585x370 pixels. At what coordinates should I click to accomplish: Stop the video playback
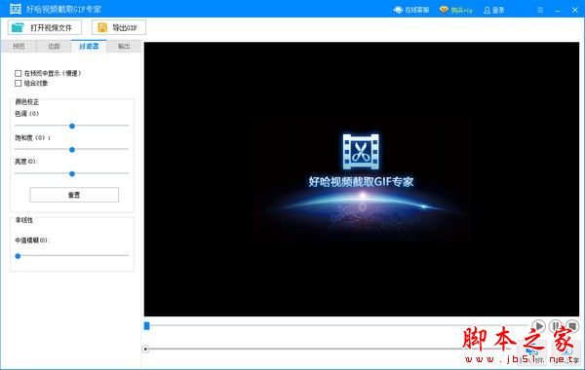coord(572,326)
